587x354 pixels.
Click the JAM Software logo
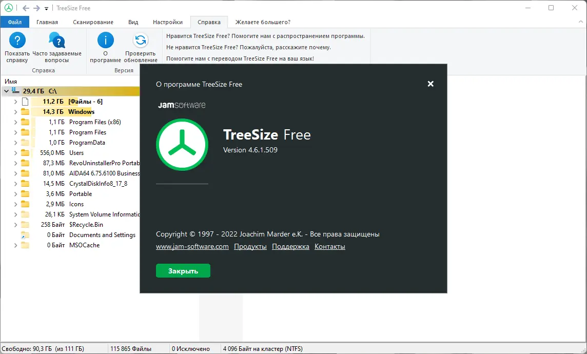[x=182, y=105]
